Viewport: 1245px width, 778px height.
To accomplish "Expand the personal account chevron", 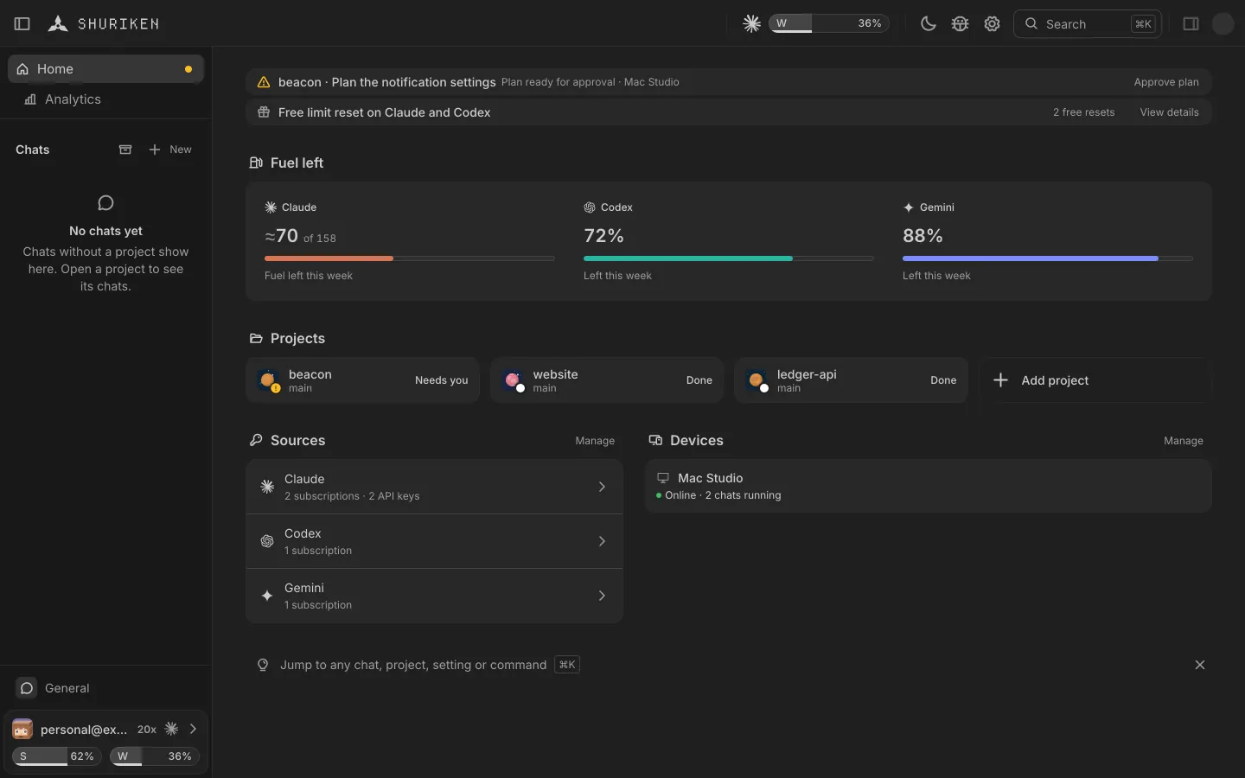I will point(193,730).
